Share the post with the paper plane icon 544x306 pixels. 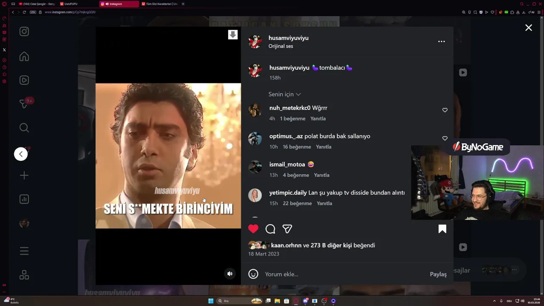(287, 229)
